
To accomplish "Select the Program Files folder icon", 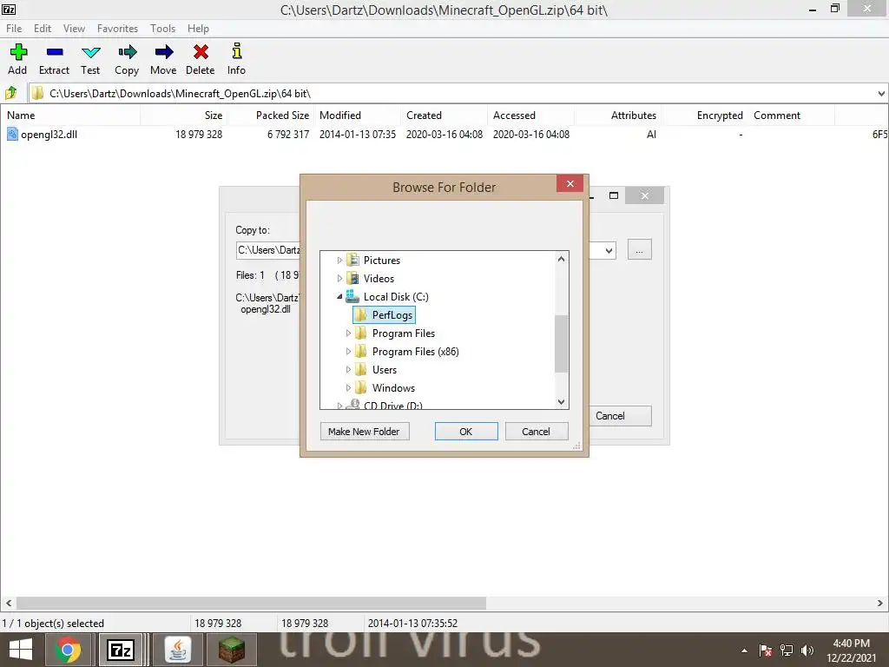I will pyautogui.click(x=360, y=333).
